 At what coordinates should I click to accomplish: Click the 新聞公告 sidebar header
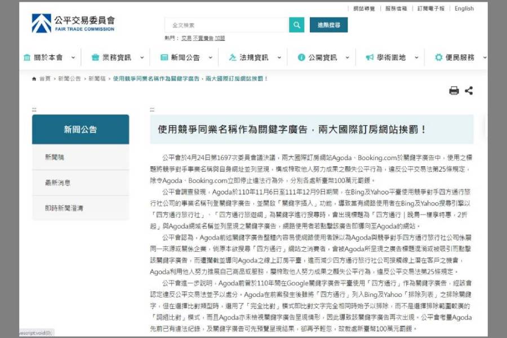tap(81, 130)
